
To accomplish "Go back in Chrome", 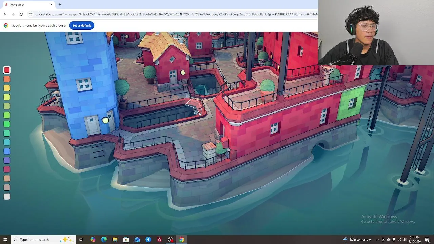I will (x=5, y=14).
